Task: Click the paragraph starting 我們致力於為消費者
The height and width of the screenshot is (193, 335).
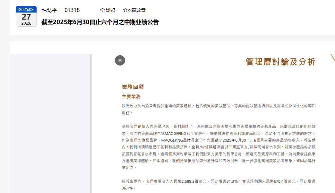Action: click(219, 109)
